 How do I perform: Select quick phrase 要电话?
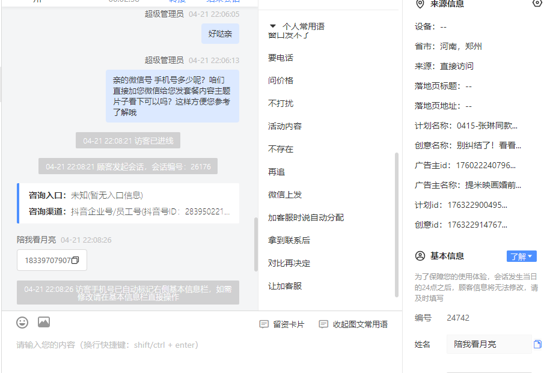281,58
